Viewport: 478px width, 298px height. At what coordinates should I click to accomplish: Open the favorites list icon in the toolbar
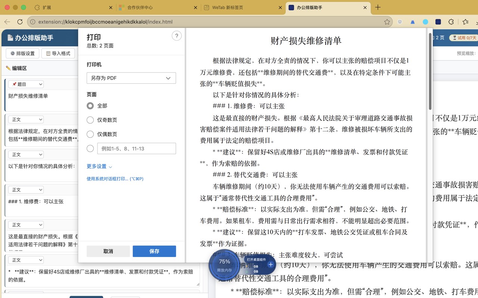pyautogui.click(x=465, y=22)
